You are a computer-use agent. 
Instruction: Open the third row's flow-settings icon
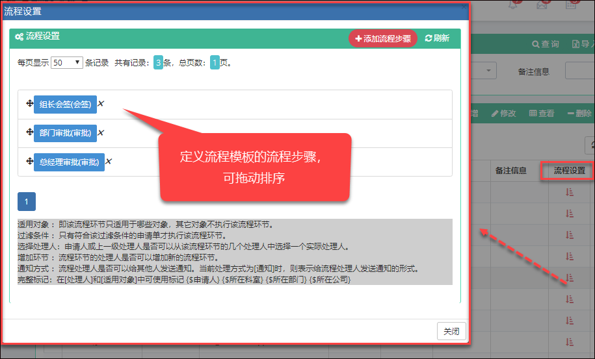pos(570,235)
